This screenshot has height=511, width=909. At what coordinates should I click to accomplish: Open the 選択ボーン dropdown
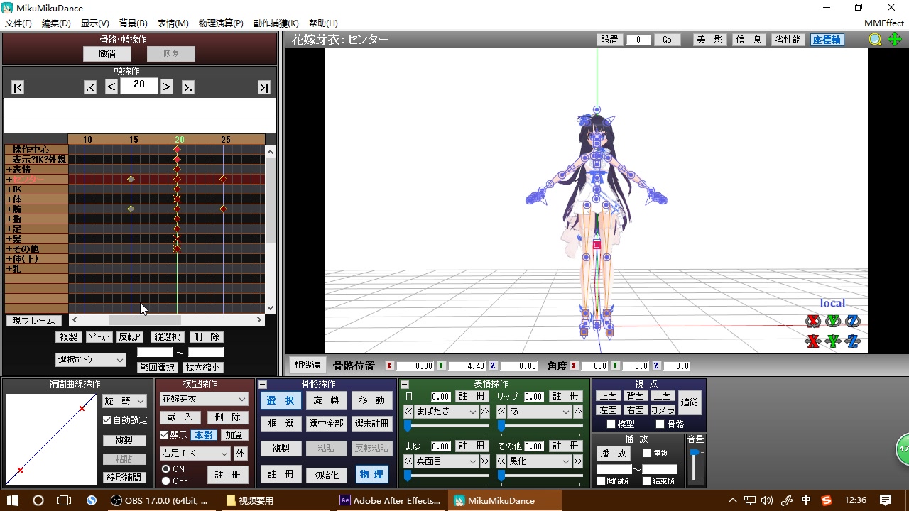pos(90,360)
